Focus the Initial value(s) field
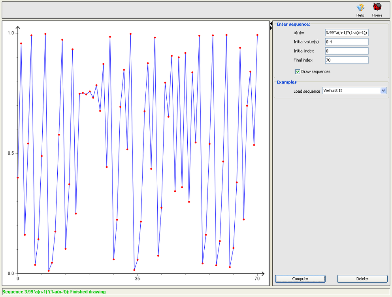 click(x=347, y=42)
